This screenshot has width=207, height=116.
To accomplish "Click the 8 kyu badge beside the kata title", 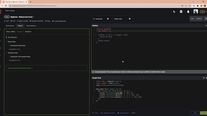I will tap(7, 17).
